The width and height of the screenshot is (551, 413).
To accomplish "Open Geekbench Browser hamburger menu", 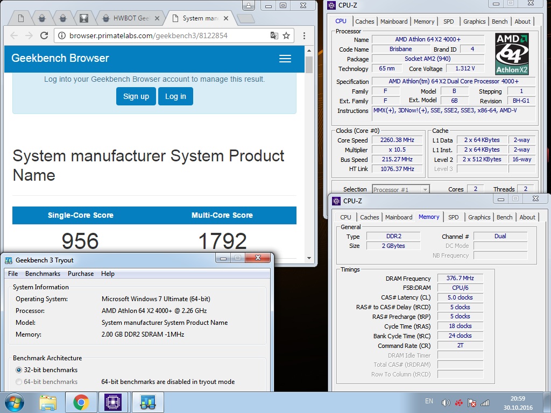I will [x=285, y=59].
